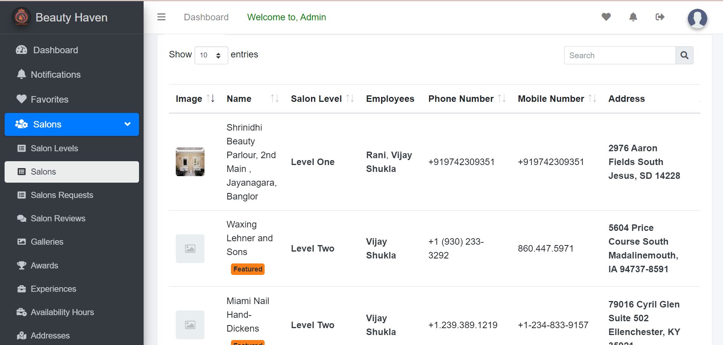This screenshot has width=723, height=345.
Task: Sort by Salon Level column
Action: click(x=350, y=99)
